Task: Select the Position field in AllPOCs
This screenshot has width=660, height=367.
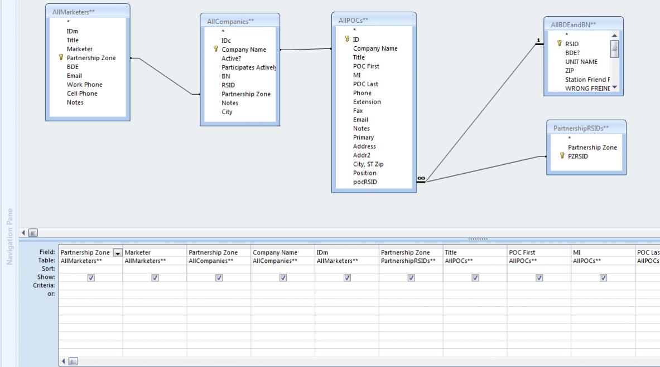Action: click(x=364, y=173)
